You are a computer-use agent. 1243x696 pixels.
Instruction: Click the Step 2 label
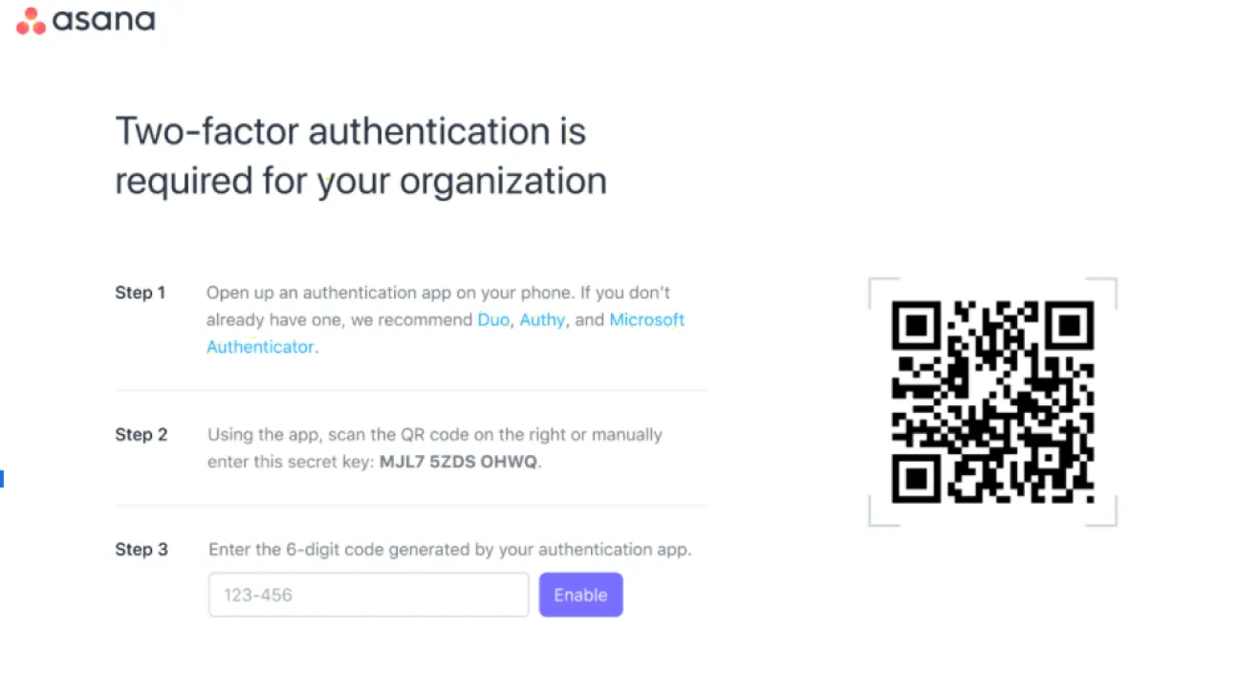[141, 435]
